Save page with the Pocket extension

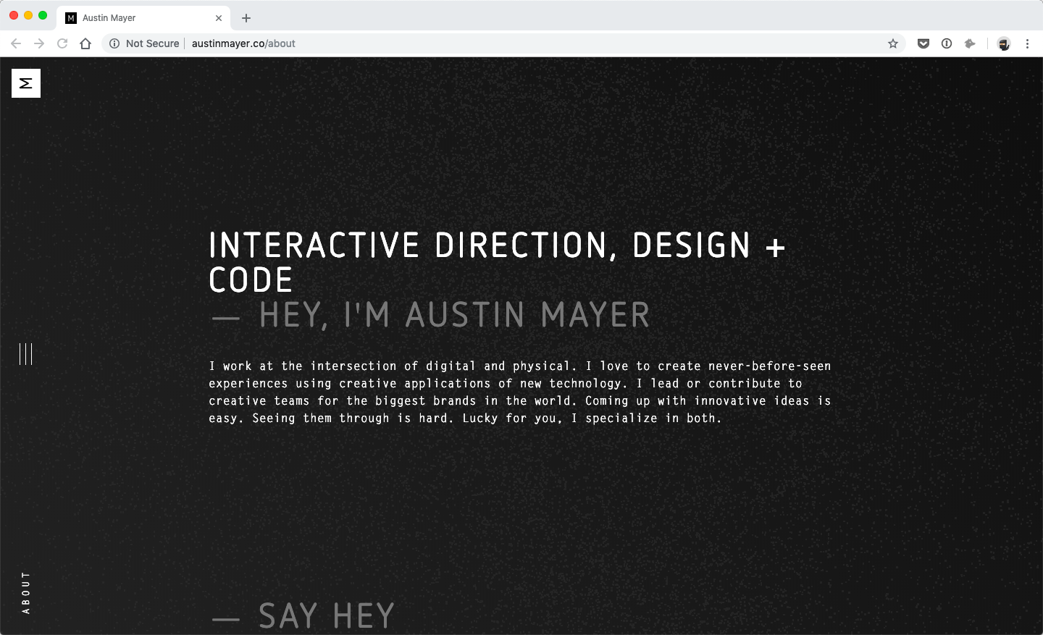(923, 43)
